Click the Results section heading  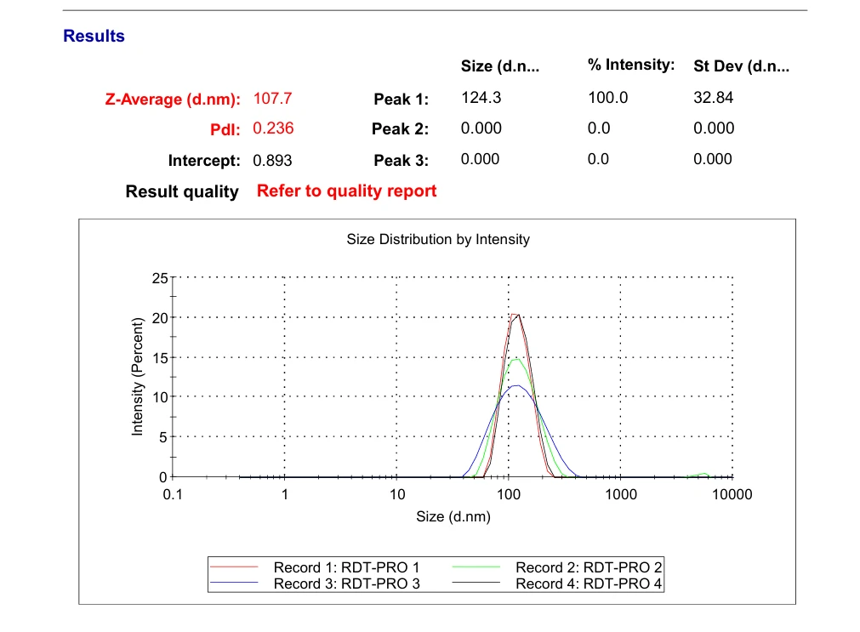pyautogui.click(x=94, y=37)
